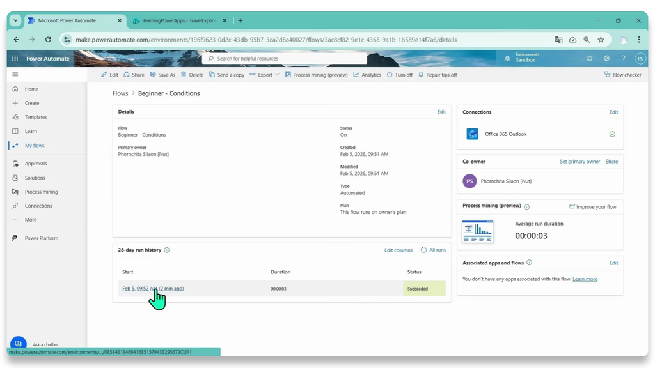Go to Home in the sidebar

(x=31, y=89)
